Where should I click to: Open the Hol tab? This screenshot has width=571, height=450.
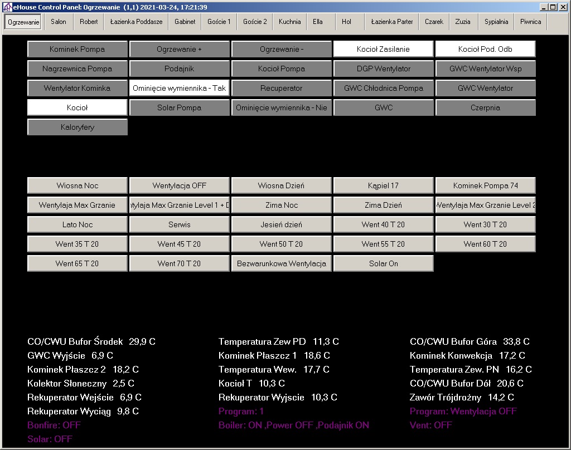click(x=346, y=22)
